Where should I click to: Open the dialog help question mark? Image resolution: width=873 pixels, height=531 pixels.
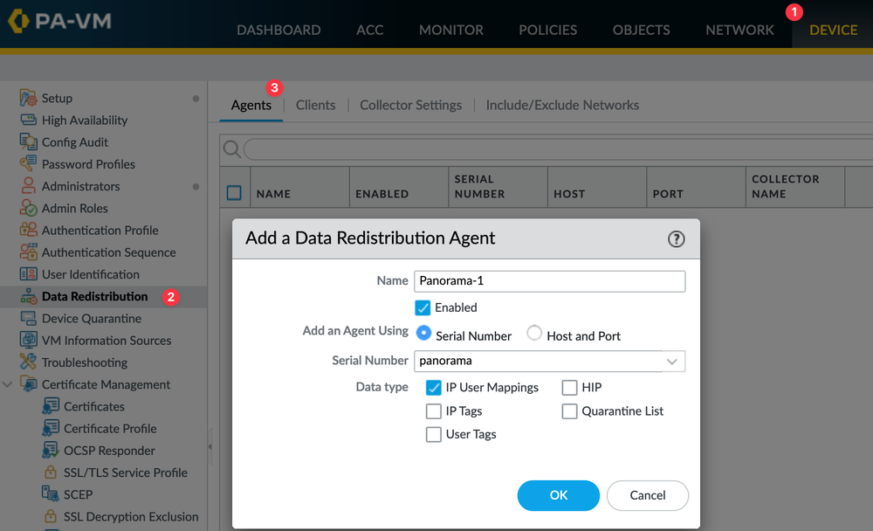676,238
